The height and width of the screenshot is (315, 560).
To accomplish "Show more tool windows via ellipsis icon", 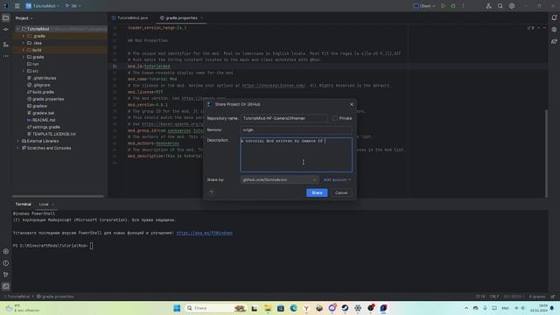I will pos(6,56).
